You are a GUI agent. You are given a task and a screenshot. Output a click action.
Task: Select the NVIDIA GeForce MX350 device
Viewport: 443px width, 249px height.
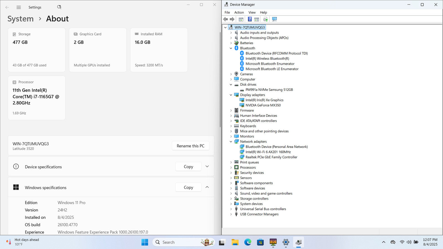click(263, 105)
